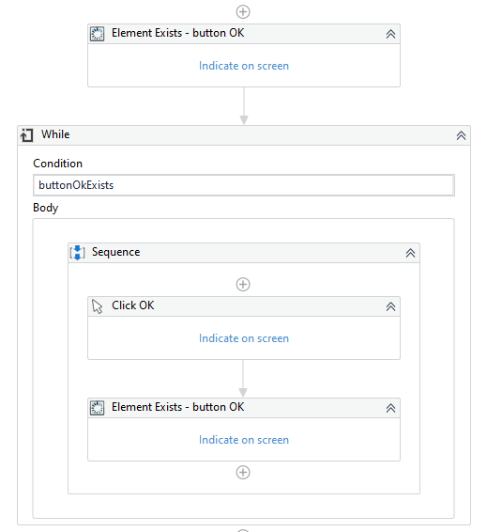Image resolution: width=487 pixels, height=532 pixels.
Task: Collapse the first Element Exists activity above the While loop
Action: click(390, 34)
